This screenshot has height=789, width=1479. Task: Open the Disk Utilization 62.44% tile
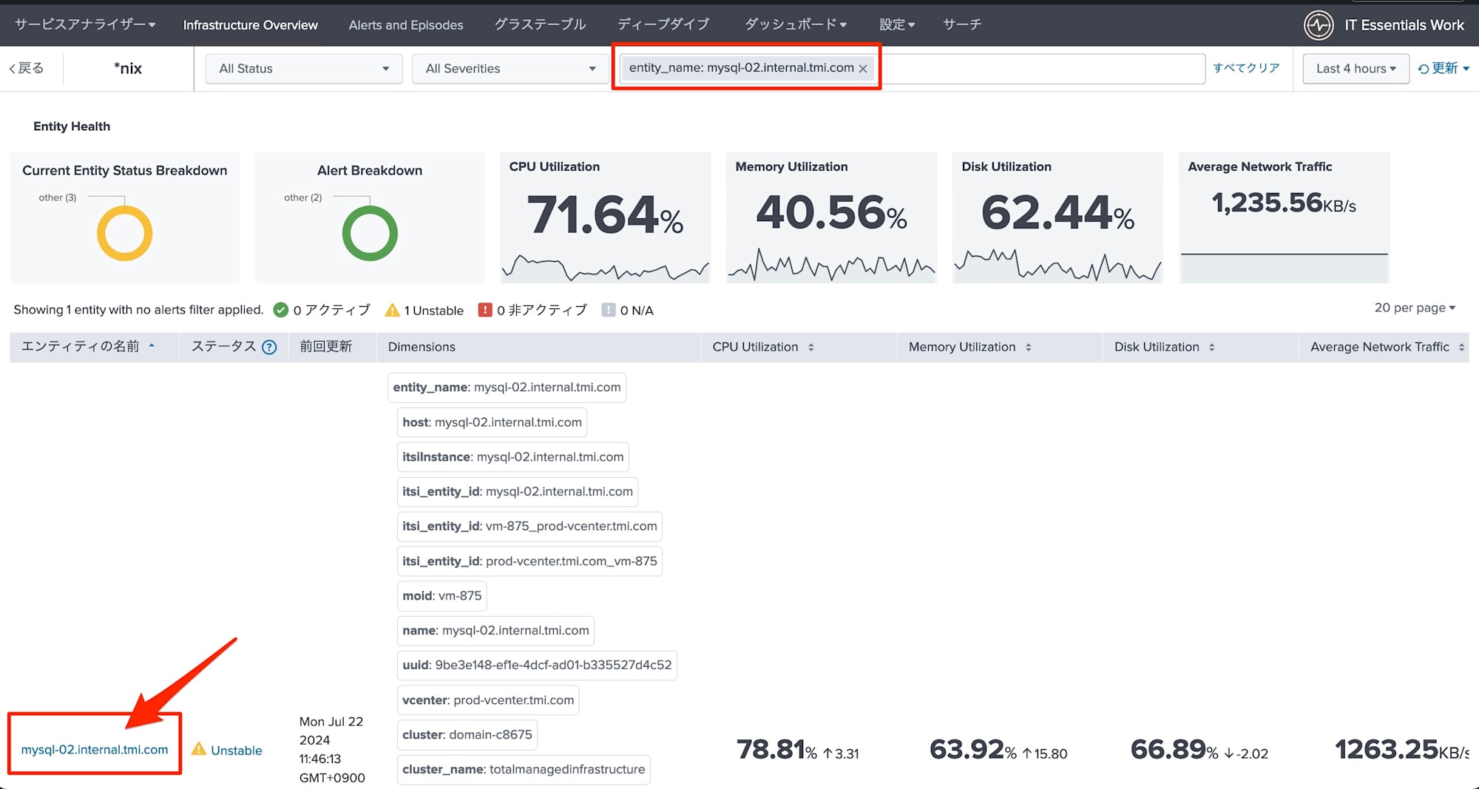[1057, 217]
